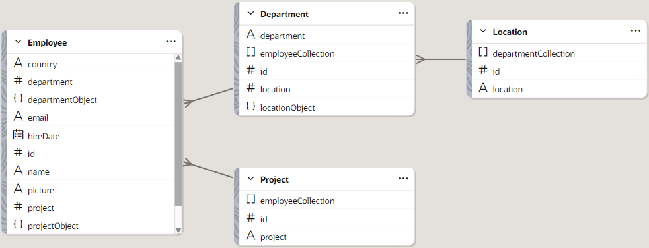649x248 pixels.
Task: Select the Project card title
Action: (274, 180)
